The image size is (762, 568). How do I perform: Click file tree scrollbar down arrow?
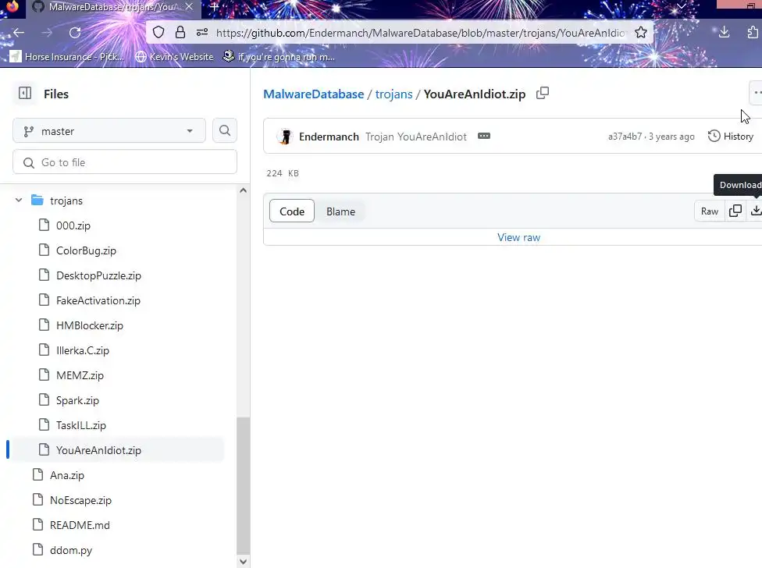tap(243, 562)
